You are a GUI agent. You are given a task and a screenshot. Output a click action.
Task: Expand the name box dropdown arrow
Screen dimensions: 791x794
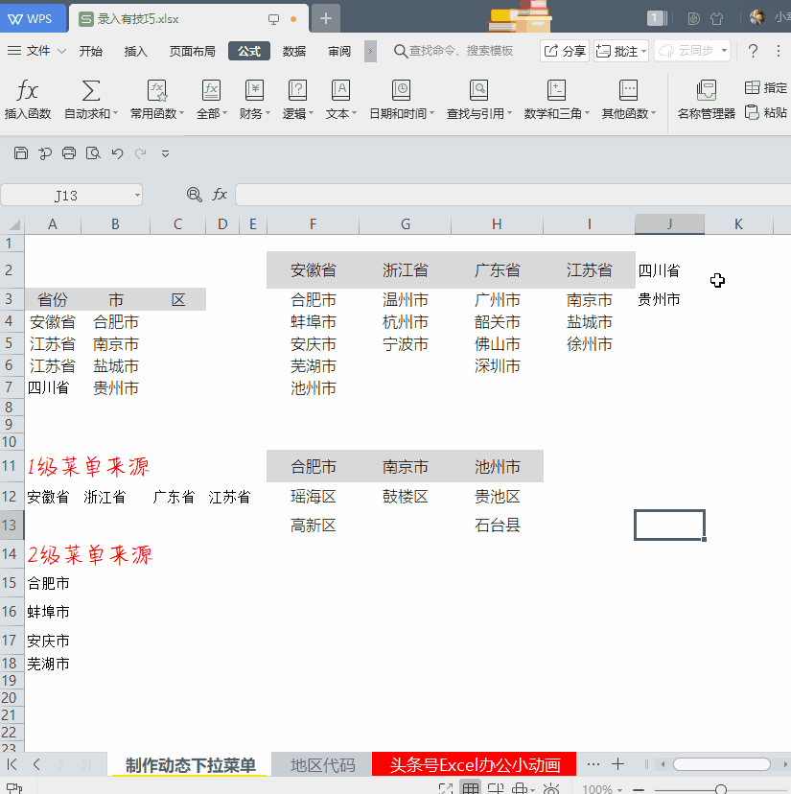pos(137,196)
